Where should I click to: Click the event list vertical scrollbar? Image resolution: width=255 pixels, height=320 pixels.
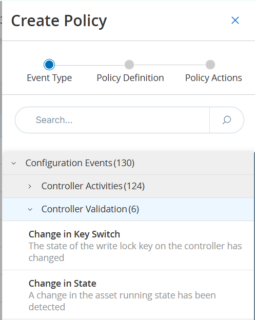254,236
